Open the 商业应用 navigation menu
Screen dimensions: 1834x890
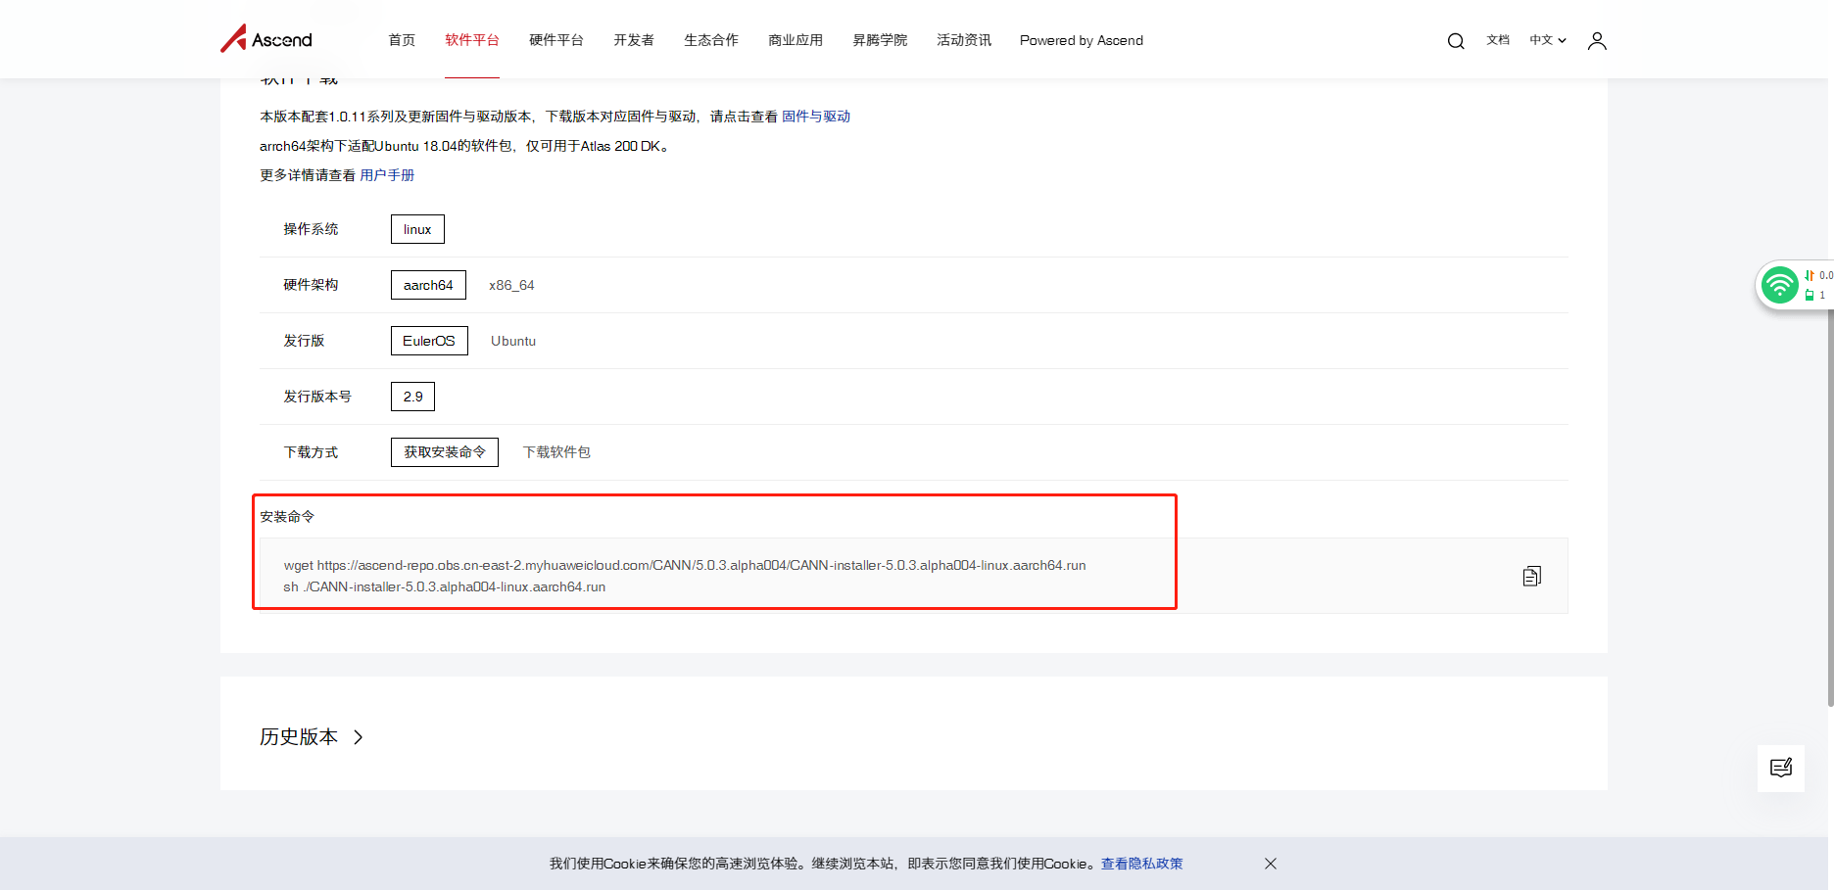(x=796, y=40)
